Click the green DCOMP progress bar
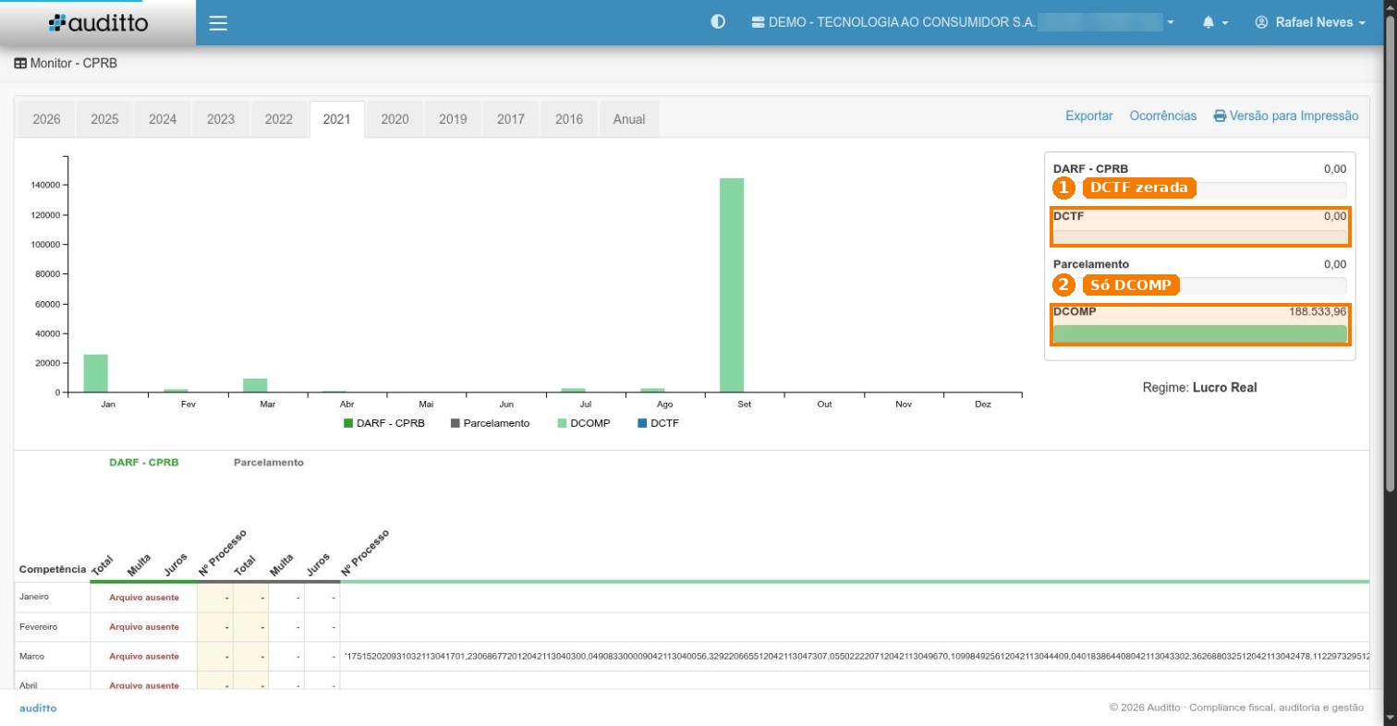 pyautogui.click(x=1200, y=333)
